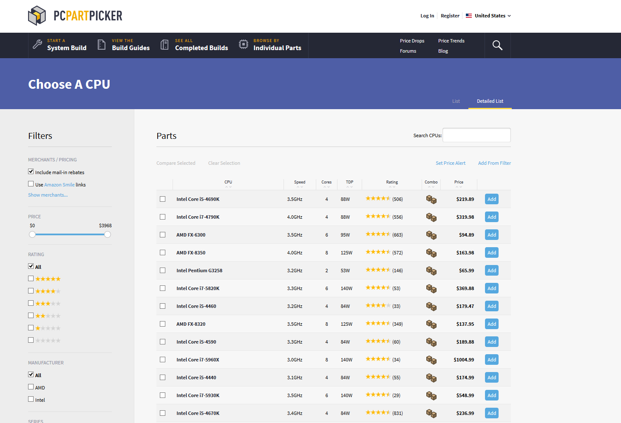Open Build Guides via the document icon
The width and height of the screenshot is (621, 423).
101,44
